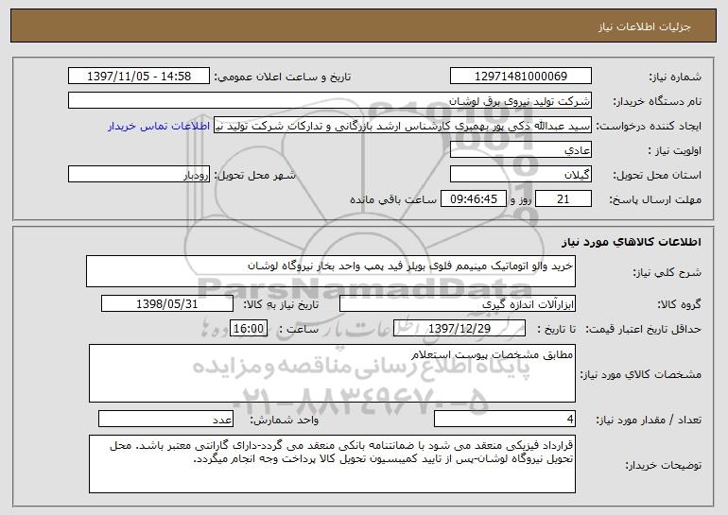Click the delivery city field رودبار
Image resolution: width=728 pixels, height=515 pixels.
click(x=139, y=175)
